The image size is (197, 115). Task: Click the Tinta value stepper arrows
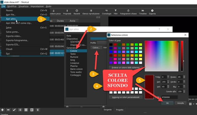(168, 77)
